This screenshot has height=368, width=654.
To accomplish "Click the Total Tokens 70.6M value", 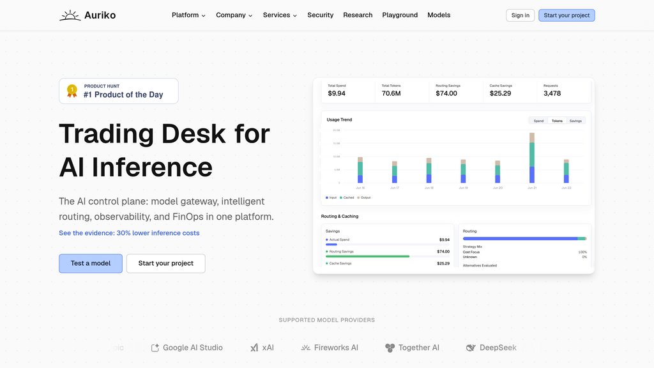I will tap(392, 93).
